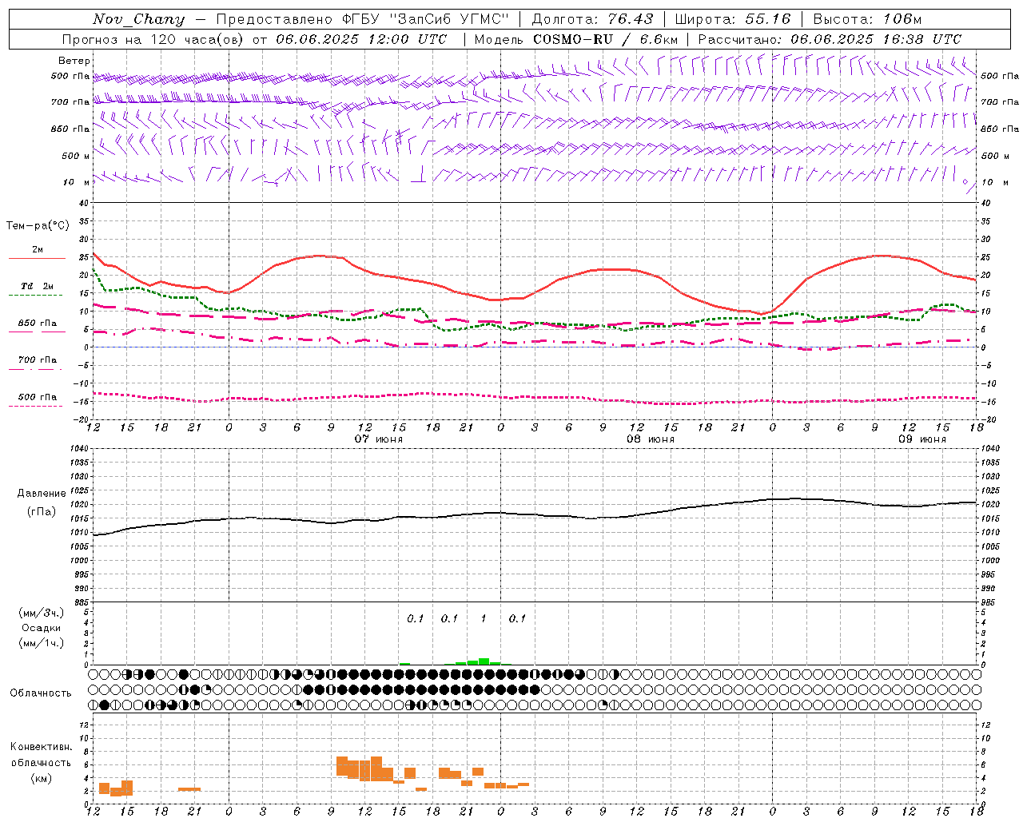Click the diamond wind symbol at 10 м row end
This screenshot has height=818, width=1023.
(x=965, y=182)
